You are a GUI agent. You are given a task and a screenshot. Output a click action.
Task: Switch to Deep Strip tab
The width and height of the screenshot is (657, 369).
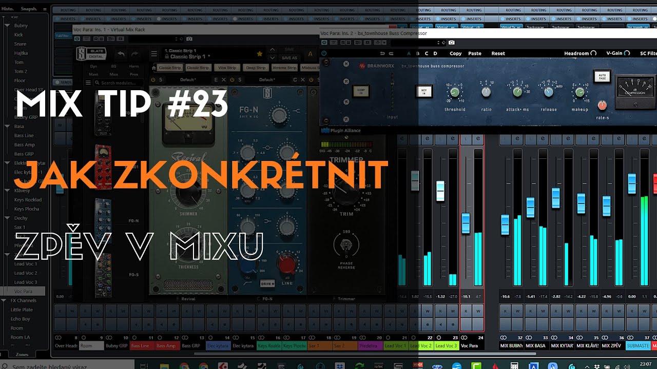255,68
